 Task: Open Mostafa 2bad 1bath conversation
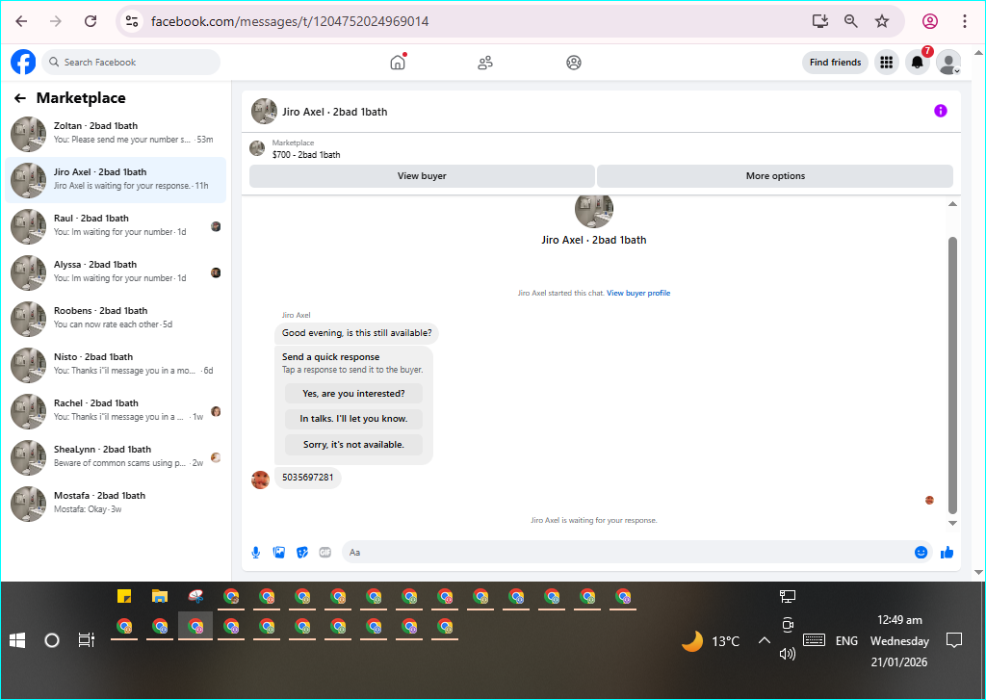[x=116, y=504]
